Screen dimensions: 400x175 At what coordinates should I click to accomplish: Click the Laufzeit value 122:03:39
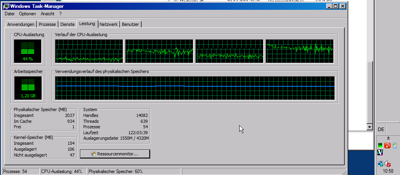(138, 133)
